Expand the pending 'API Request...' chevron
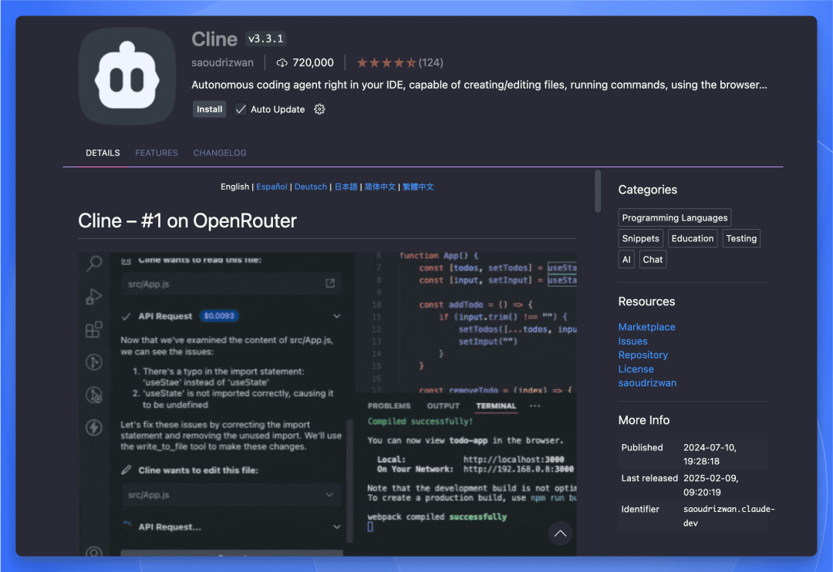833x572 pixels. (337, 527)
